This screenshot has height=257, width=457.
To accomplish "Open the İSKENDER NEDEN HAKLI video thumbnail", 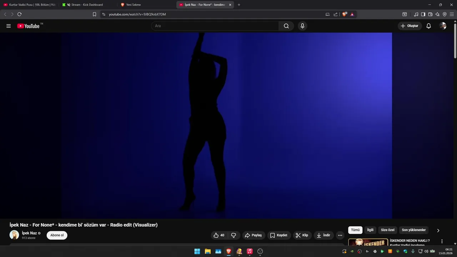I will click(x=368, y=242).
